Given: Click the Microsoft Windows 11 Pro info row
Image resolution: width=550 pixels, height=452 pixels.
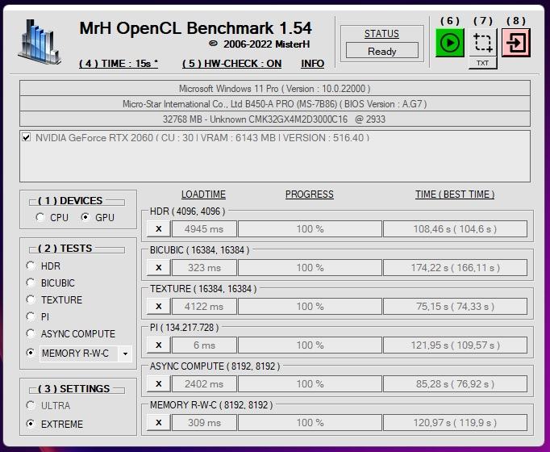Looking at the screenshot, I should click(x=275, y=88).
